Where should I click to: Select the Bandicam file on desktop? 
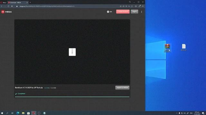(x=184, y=47)
